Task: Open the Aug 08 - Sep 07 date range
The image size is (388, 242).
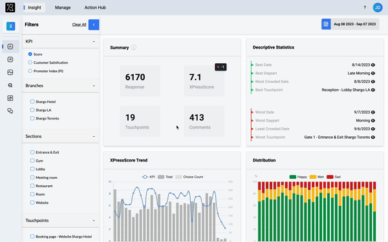Action: click(354, 25)
